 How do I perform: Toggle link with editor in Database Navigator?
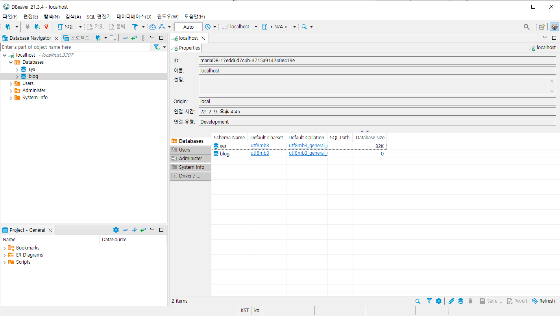pos(134,38)
